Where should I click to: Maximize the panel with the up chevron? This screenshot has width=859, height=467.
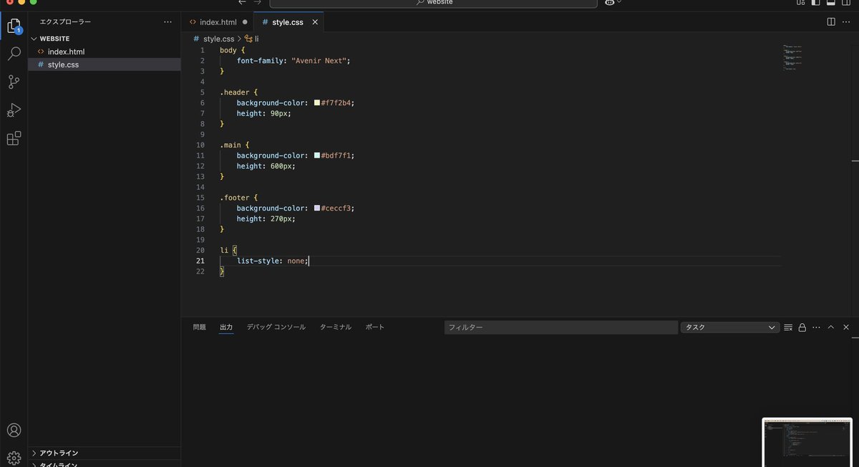tap(831, 327)
